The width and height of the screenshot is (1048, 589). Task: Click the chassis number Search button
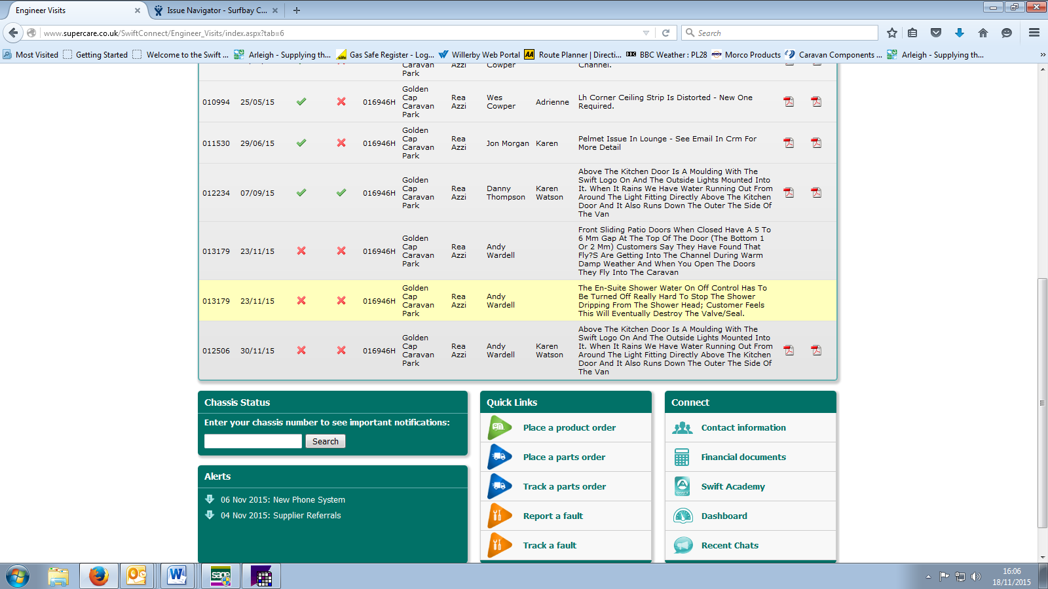(325, 441)
